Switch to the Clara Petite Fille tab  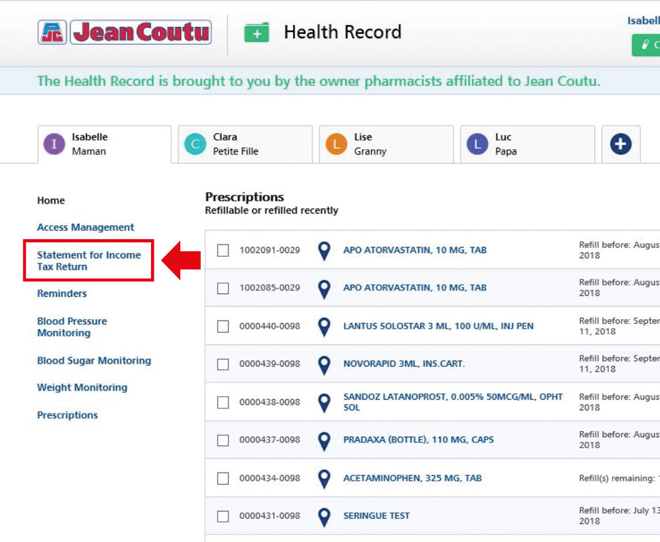point(246,144)
